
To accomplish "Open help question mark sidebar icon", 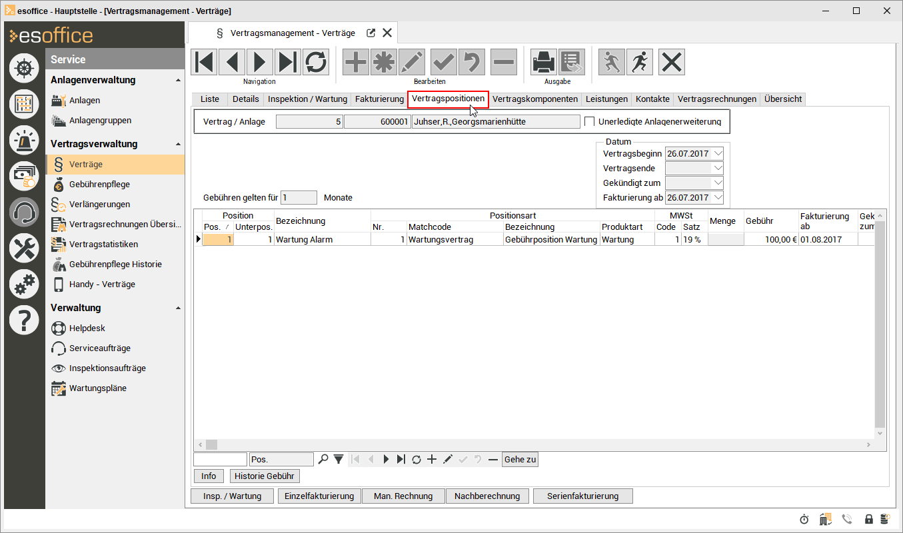I will (x=24, y=320).
